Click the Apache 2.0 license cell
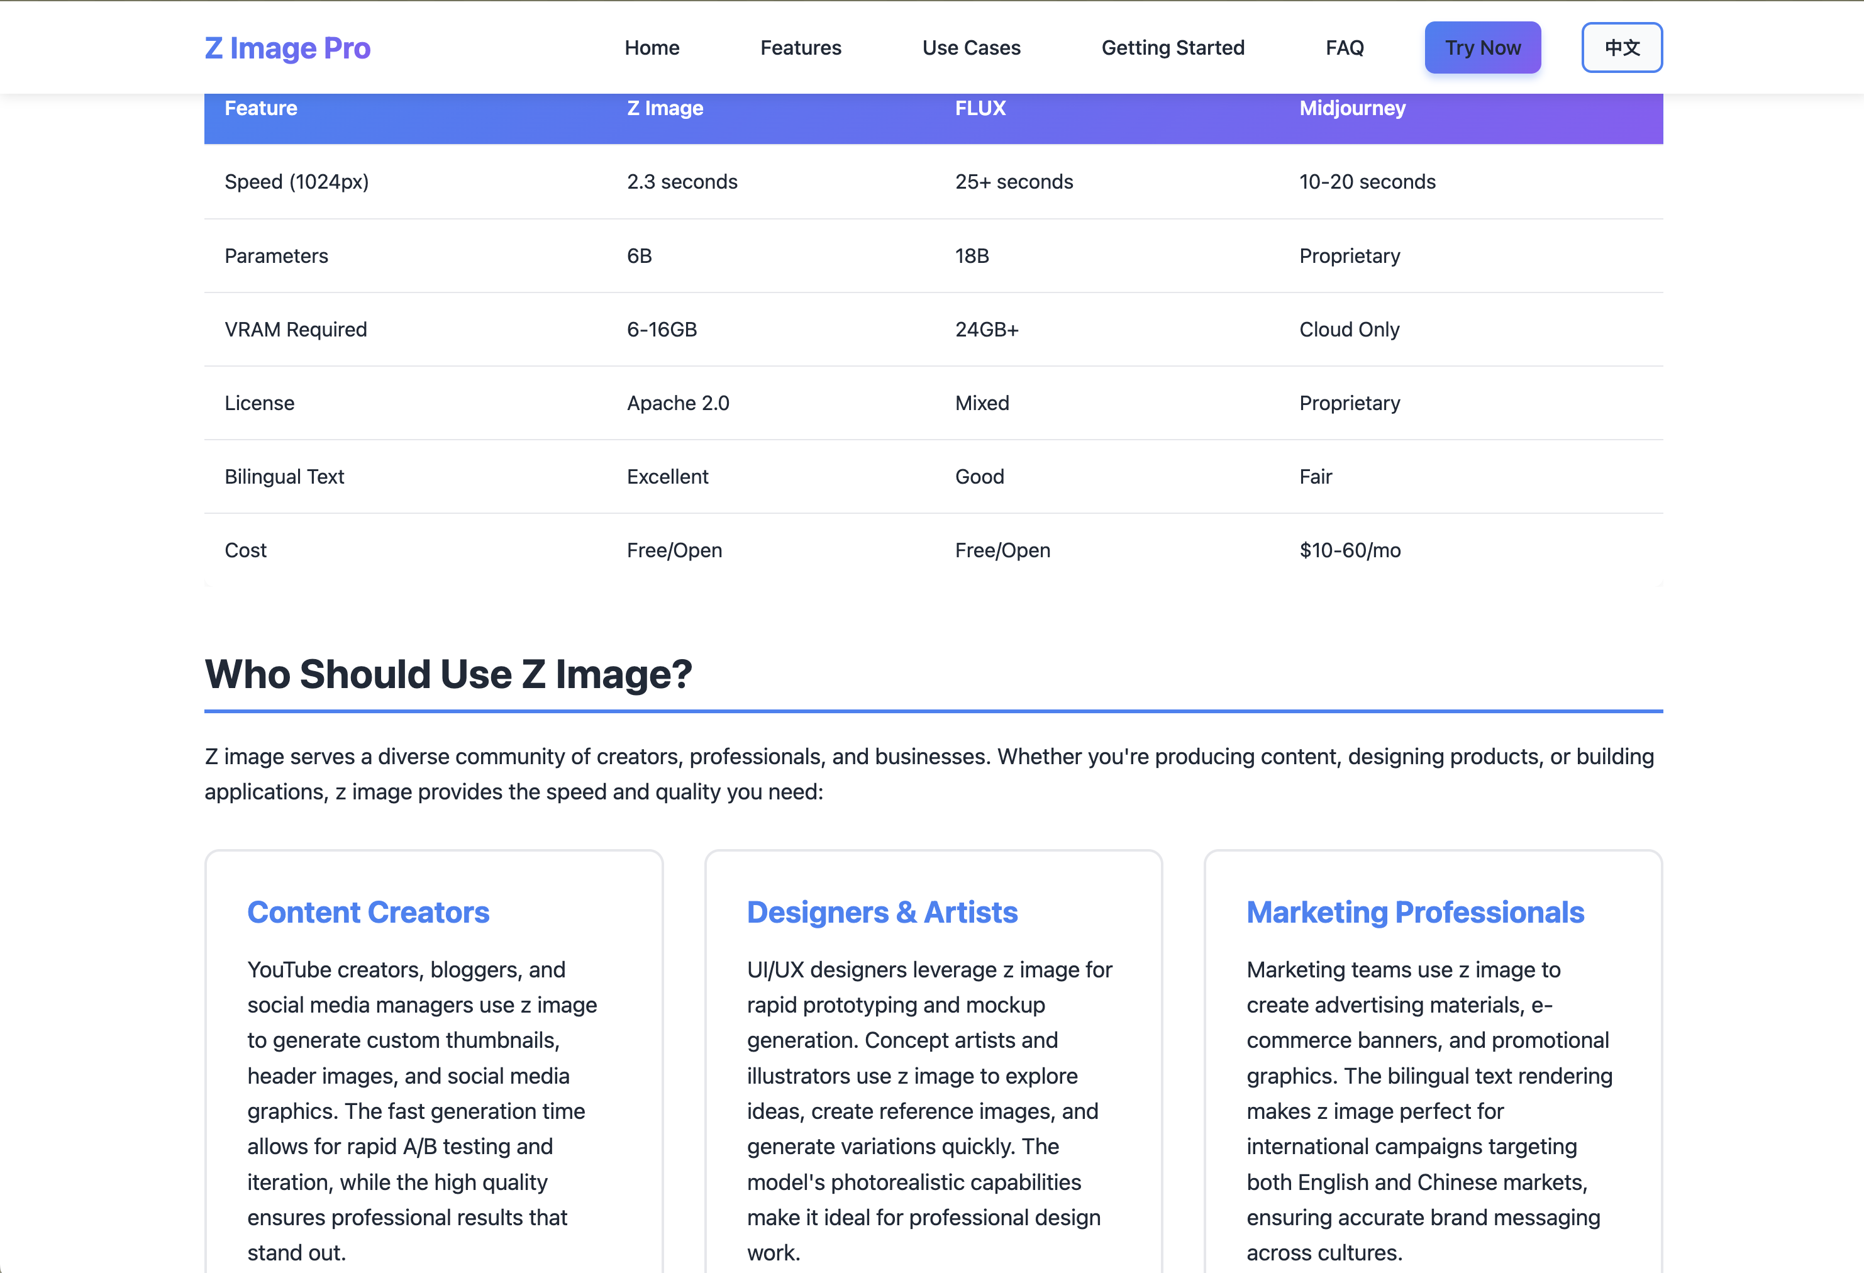This screenshot has height=1273, width=1864. pyautogui.click(x=678, y=403)
